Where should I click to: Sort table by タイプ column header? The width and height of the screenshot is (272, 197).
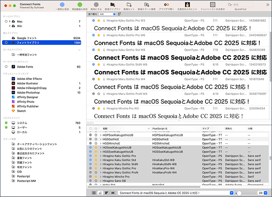click(x=213, y=128)
